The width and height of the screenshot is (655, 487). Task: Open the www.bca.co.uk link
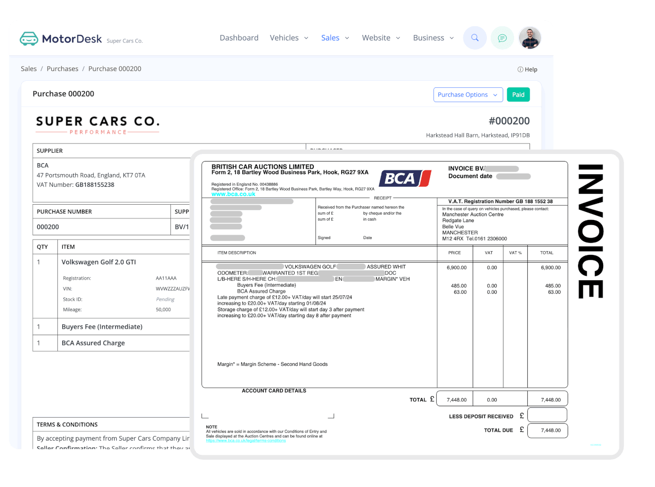point(233,194)
